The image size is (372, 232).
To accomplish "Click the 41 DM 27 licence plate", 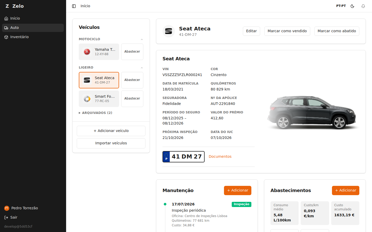I will [183, 157].
